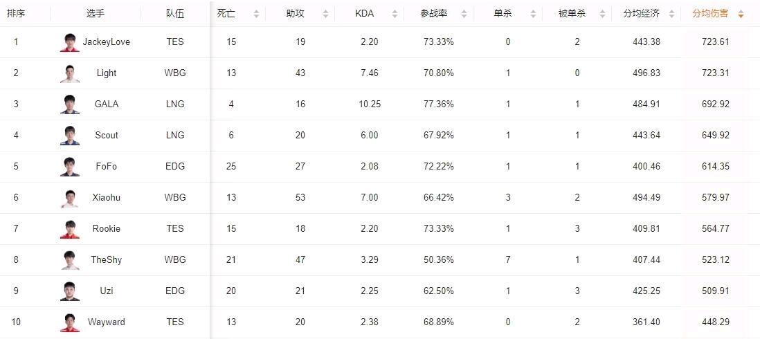760x339 pixels.
Task: Sort by 分均经济 column arrows
Action: (x=671, y=14)
